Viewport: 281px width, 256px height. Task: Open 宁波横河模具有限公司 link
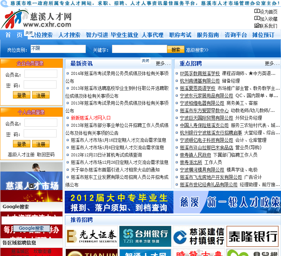(x=202, y=170)
